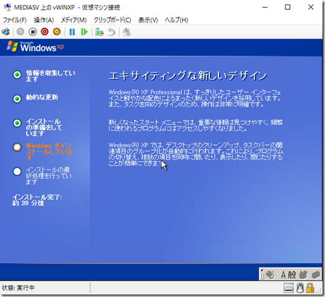Click the 状態: 実行中 status text
Screen dimensions: 325x297
point(18,288)
